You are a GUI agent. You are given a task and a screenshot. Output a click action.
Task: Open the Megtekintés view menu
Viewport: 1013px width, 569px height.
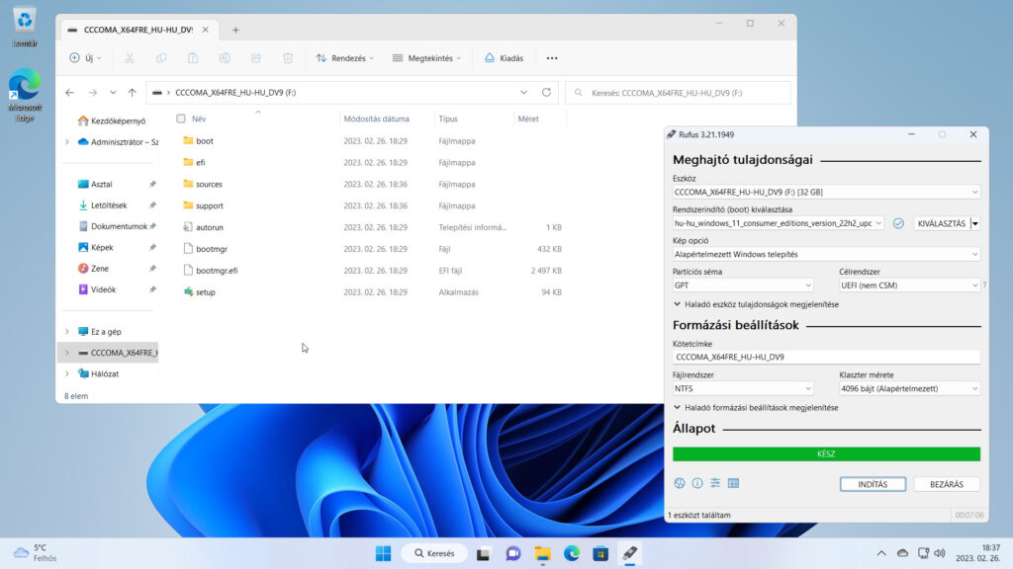point(426,58)
